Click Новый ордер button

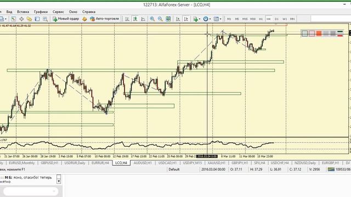point(66,19)
